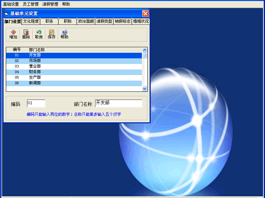Switch to the 文化程度 tab
The image size is (265, 198).
click(x=31, y=21)
